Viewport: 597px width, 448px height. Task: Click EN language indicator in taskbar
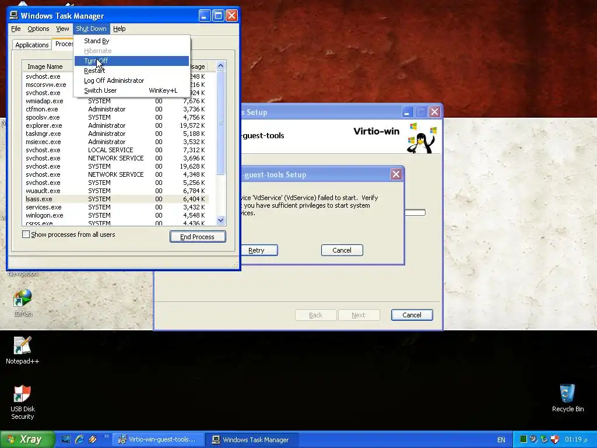[501, 440]
